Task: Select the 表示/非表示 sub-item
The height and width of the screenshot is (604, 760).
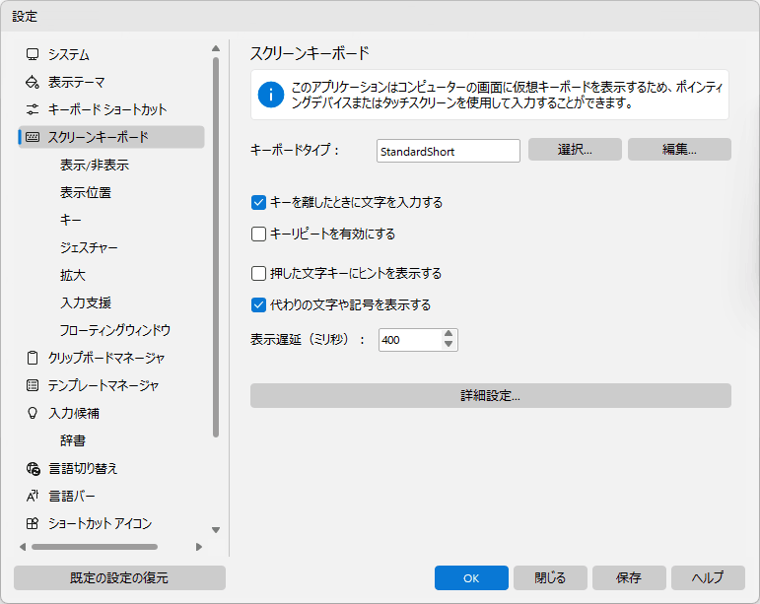Action: tap(95, 165)
